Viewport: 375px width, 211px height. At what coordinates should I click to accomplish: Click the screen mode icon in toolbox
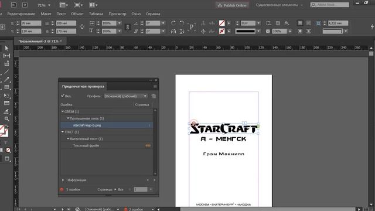coord(7,158)
